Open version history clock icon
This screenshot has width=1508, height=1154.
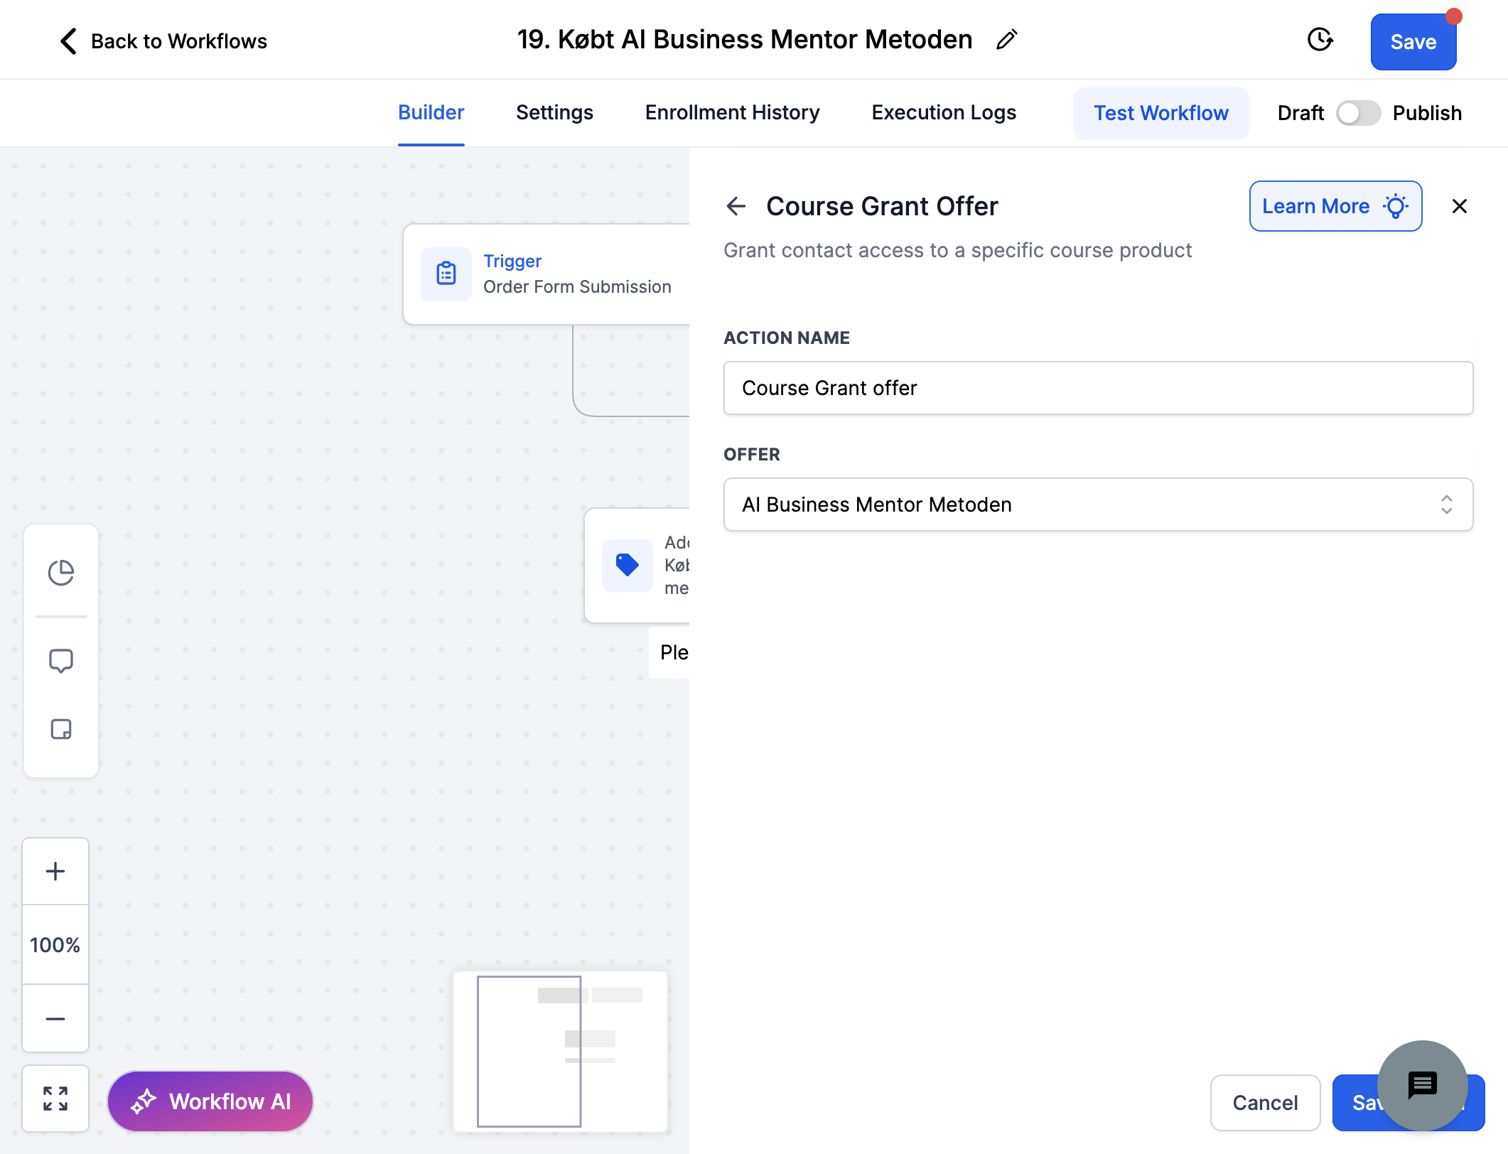point(1320,40)
